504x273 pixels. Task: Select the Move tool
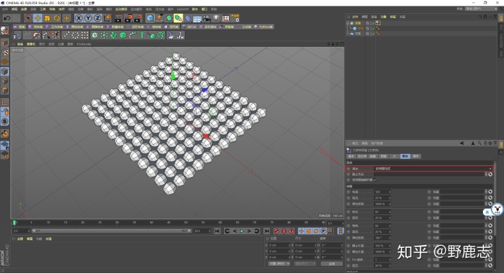coord(38,18)
